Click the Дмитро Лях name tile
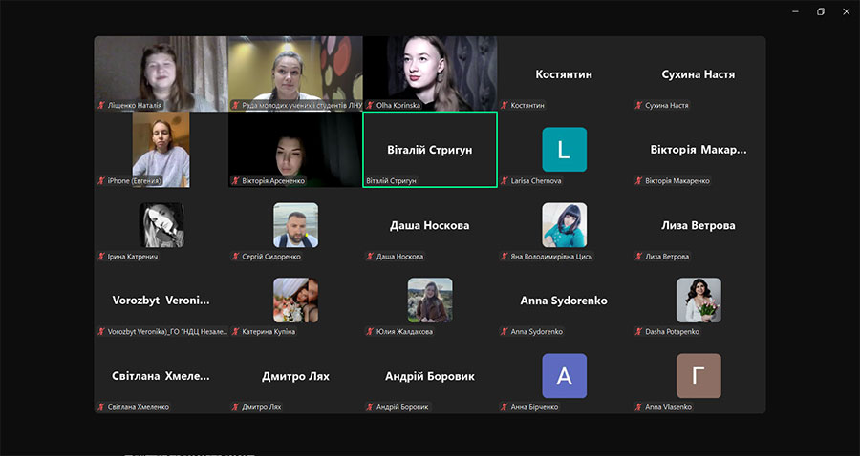The height and width of the screenshot is (456, 860). click(295, 376)
